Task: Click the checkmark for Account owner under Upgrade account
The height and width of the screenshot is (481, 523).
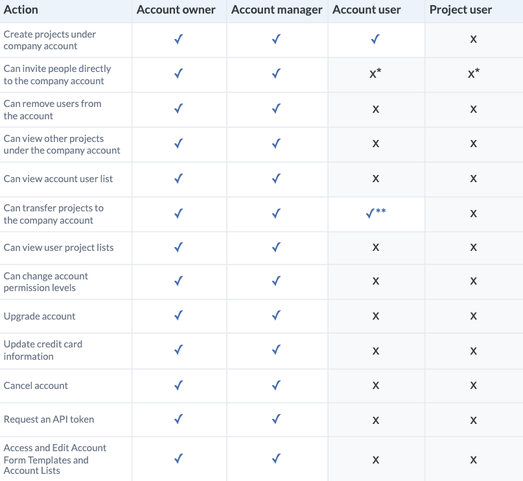Action: pos(178,316)
